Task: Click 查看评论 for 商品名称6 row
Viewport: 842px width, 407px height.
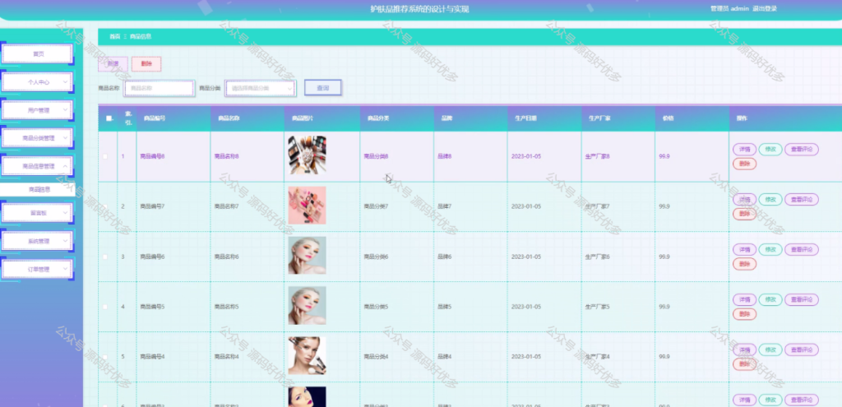Action: click(x=801, y=249)
